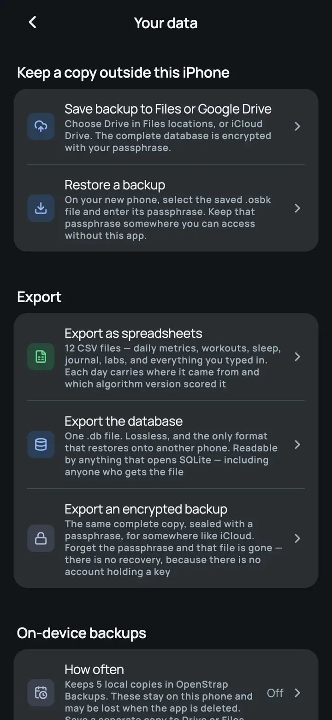The image size is (332, 720).
Task: Tap the green spreadsheet export icon
Action: 41,356
